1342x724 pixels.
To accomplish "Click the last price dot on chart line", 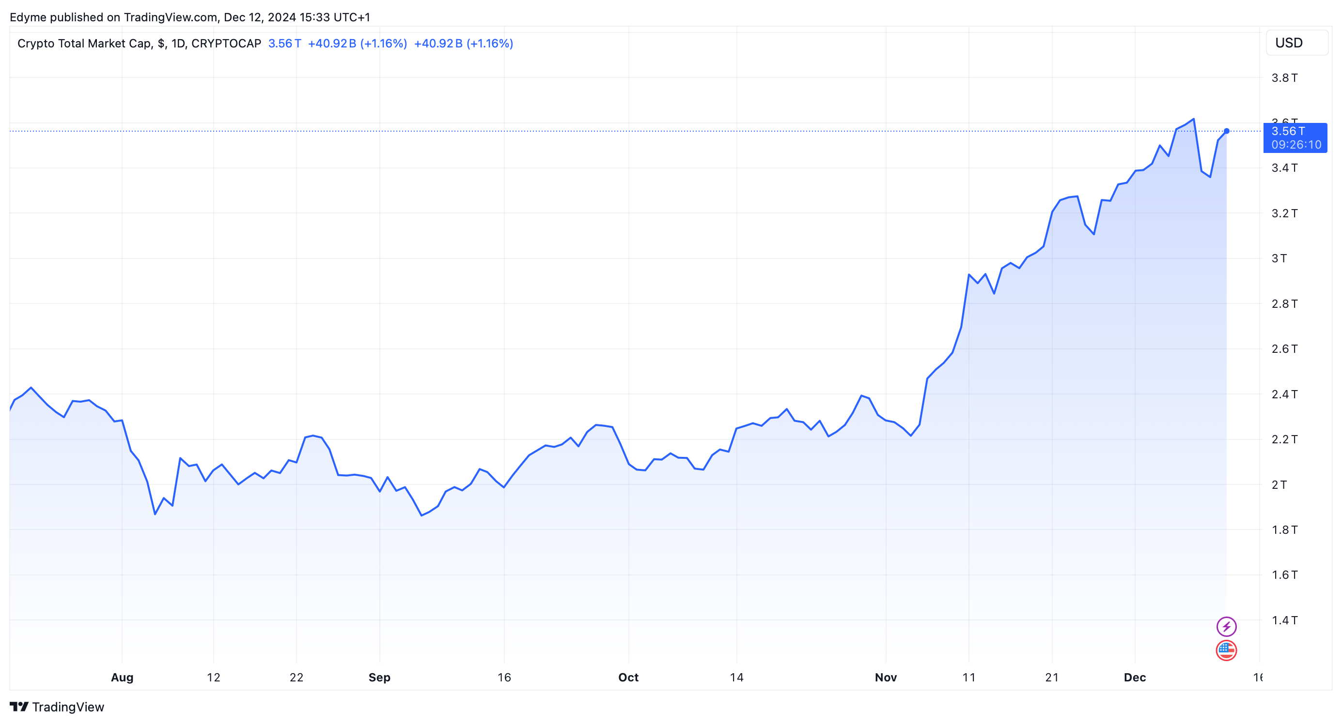I will pyautogui.click(x=1226, y=131).
